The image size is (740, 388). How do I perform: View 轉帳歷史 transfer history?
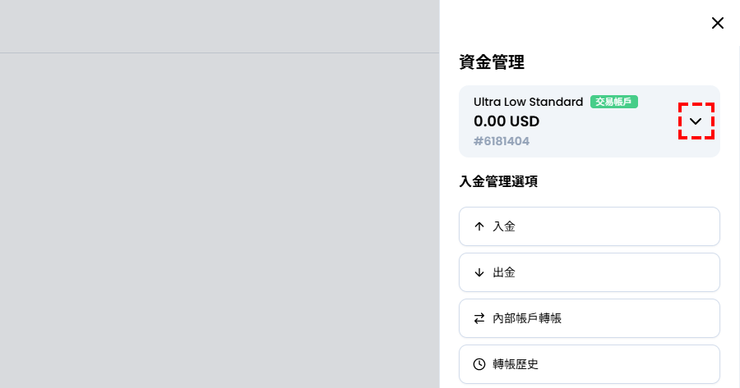coord(589,364)
